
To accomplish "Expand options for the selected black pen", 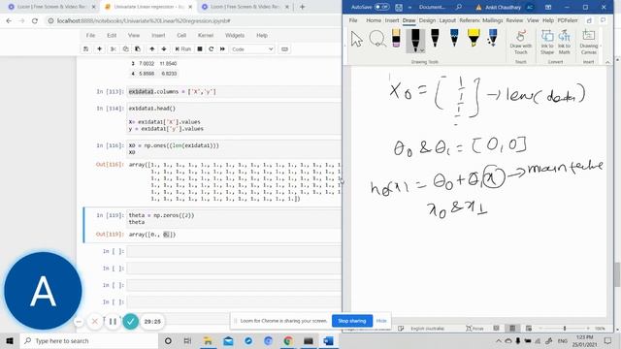I will point(422,50).
